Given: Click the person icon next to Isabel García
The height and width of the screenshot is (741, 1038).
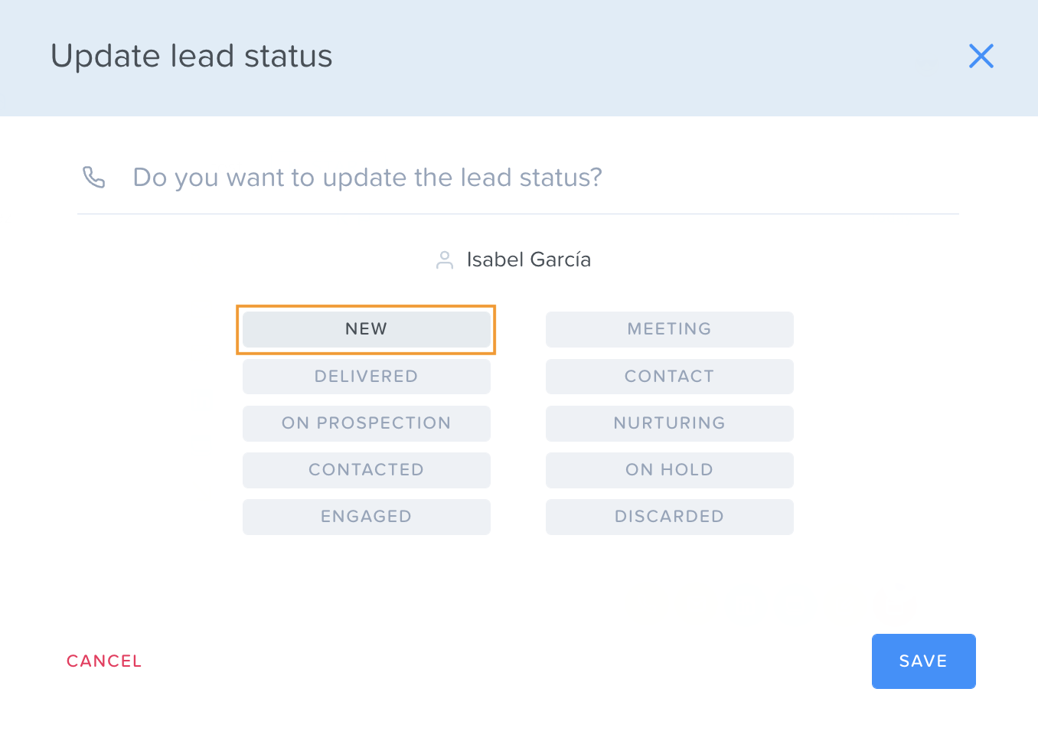Looking at the screenshot, I should tap(445, 260).
